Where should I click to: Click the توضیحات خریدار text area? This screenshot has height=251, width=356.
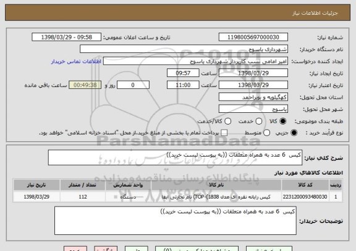click(176, 220)
